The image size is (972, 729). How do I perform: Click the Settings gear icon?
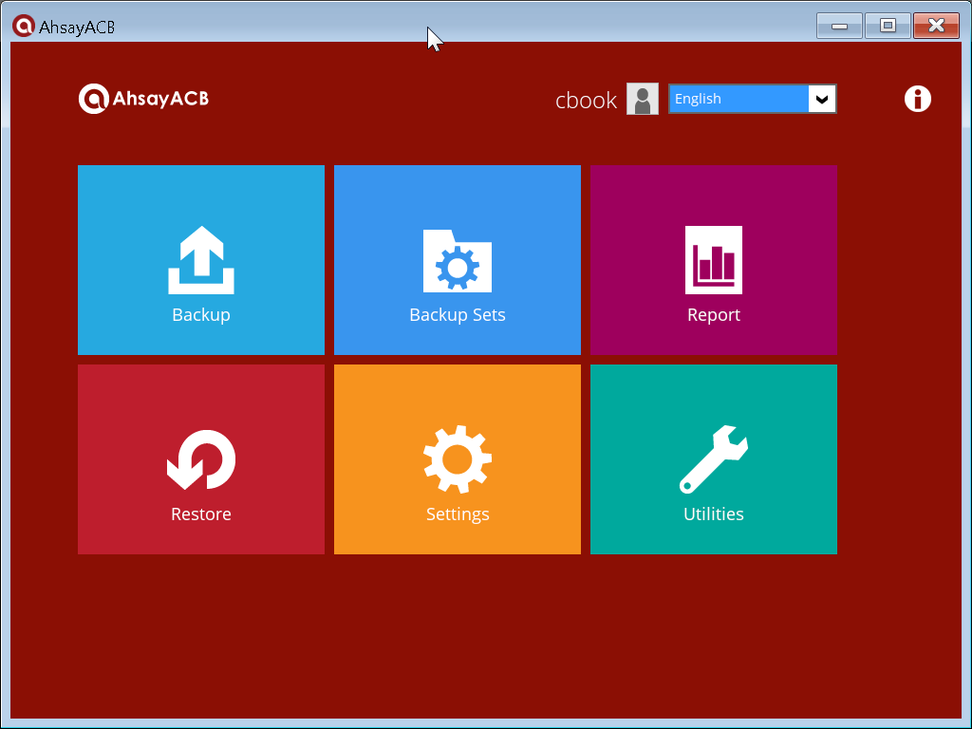pos(457,459)
